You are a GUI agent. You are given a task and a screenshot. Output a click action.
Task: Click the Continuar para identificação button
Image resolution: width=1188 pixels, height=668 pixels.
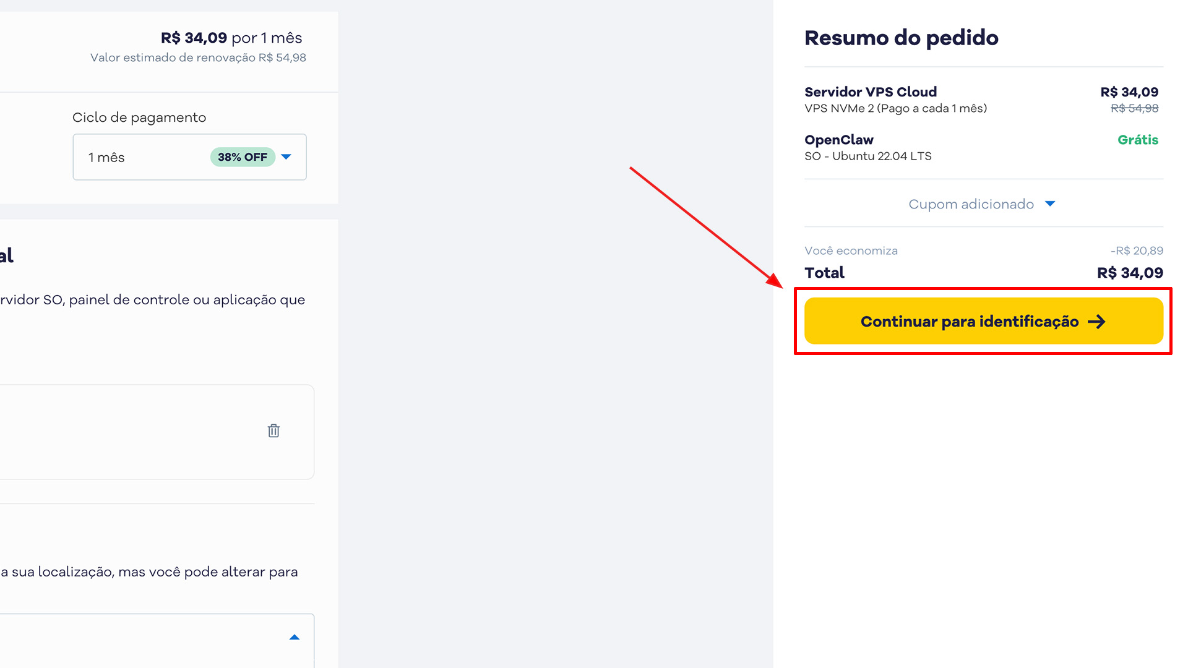coord(983,321)
